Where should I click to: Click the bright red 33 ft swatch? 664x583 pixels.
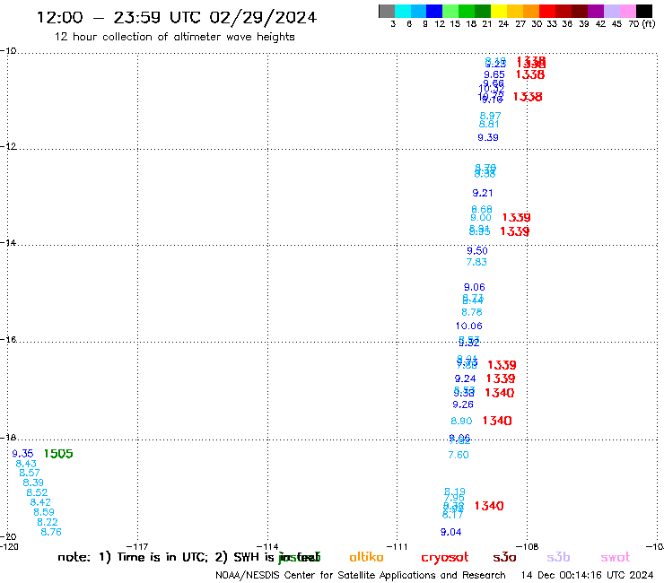pyautogui.click(x=547, y=12)
